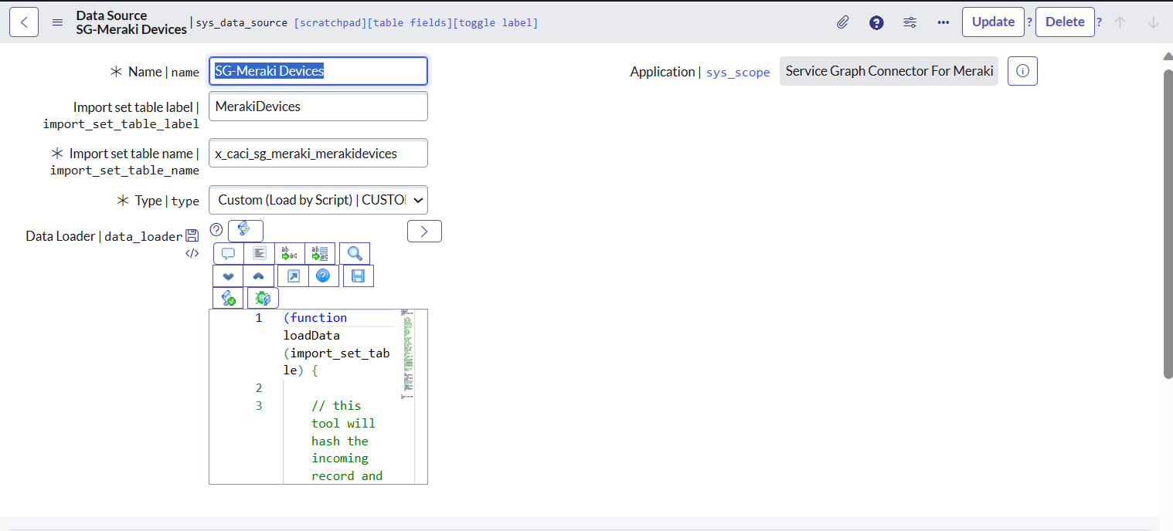Comment code with the speech bubble icon

tap(228, 253)
